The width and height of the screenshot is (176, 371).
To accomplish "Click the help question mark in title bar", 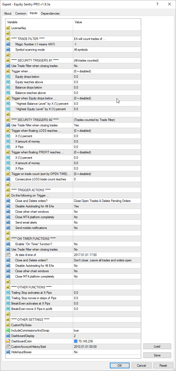I will [x=157, y=4].
